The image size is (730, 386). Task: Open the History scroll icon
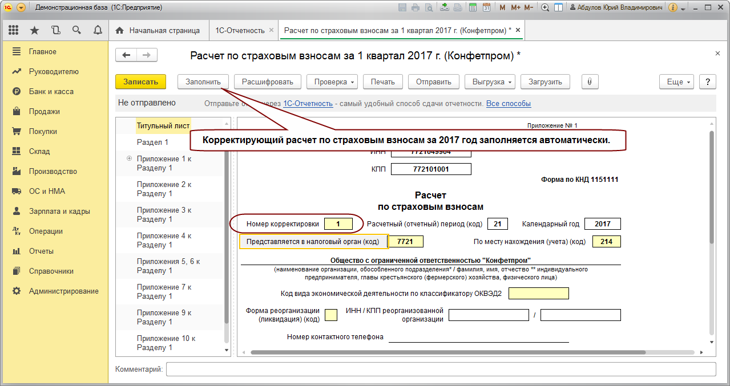tap(55, 30)
